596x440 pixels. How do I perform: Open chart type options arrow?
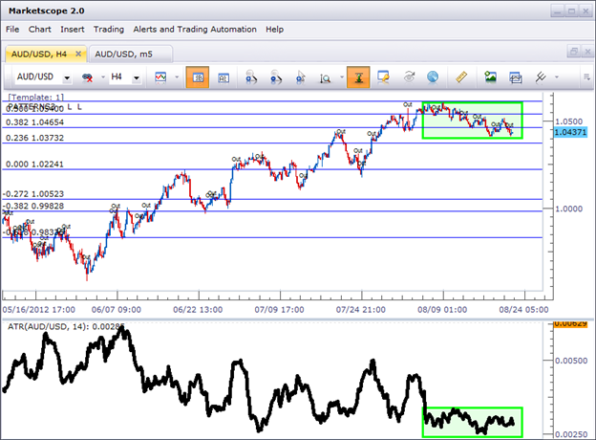(x=177, y=77)
